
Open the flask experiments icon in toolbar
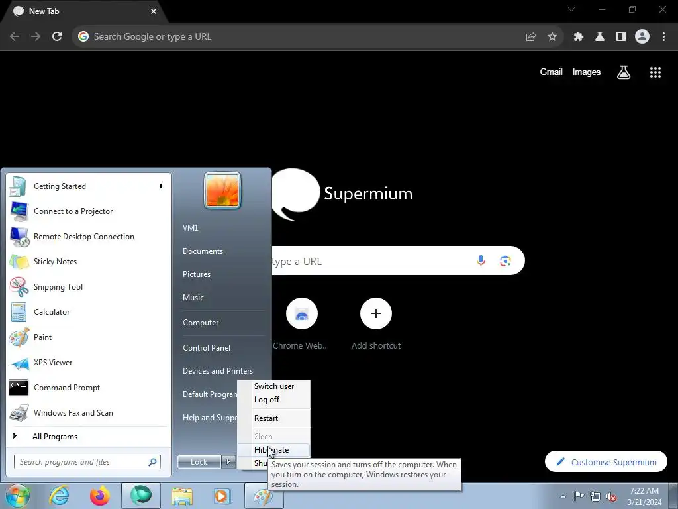point(600,37)
